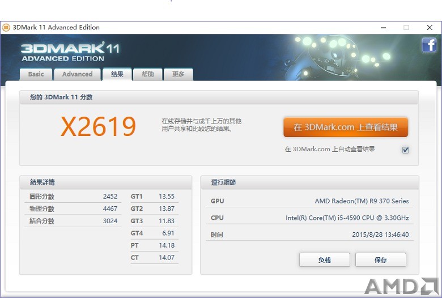Click the physics score value 4467
The height and width of the screenshot is (298, 442).
tap(110, 208)
